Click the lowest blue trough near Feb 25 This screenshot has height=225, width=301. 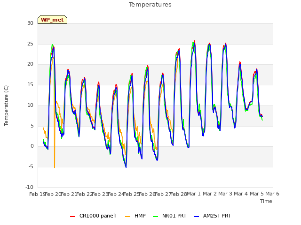coord(126,167)
